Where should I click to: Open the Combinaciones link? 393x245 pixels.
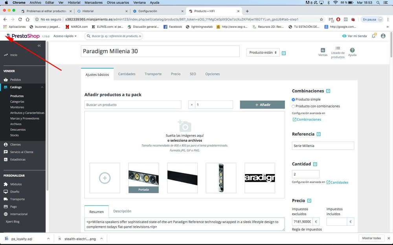click(307, 120)
